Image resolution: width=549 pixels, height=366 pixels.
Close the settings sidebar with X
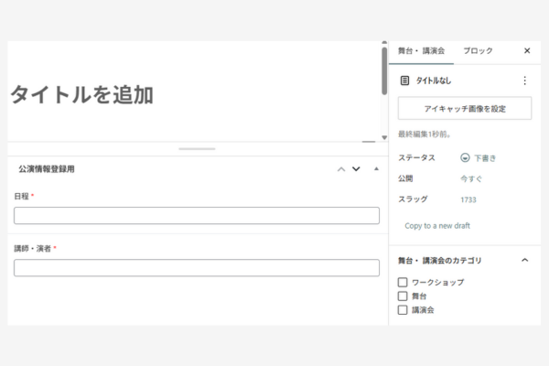click(x=527, y=51)
